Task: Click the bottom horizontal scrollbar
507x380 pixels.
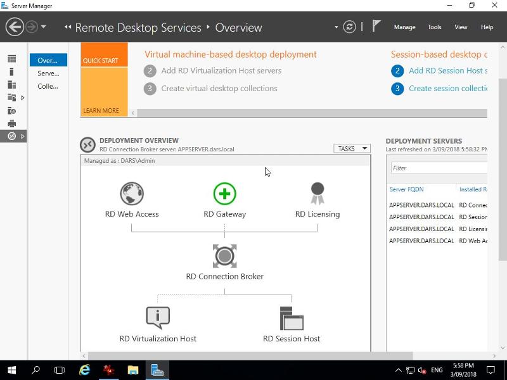Action: tap(250, 356)
